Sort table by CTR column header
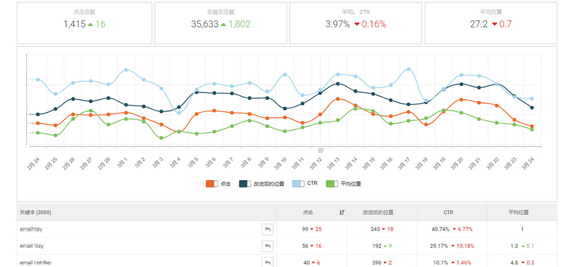Screen dimensions: 574x267 pos(452,212)
